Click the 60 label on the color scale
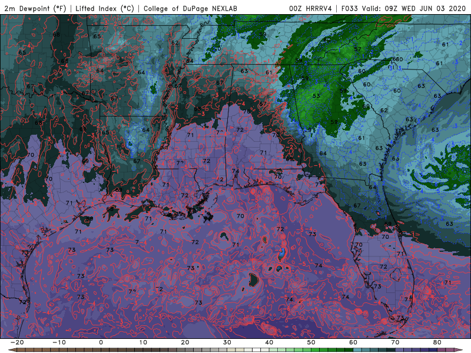Viewport: 471px width, 353px height. coord(353,342)
